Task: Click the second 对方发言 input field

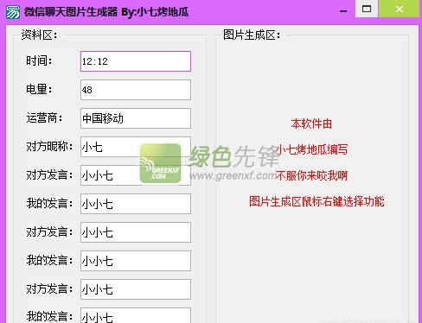Action: [136, 232]
